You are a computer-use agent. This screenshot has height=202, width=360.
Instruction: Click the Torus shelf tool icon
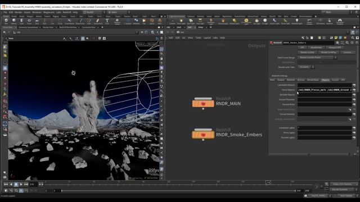pos(29,21)
